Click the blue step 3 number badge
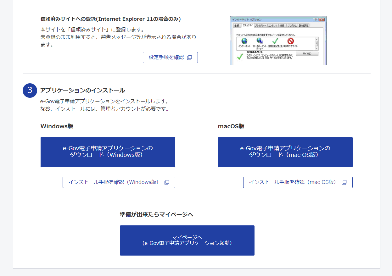 [x=30, y=91]
